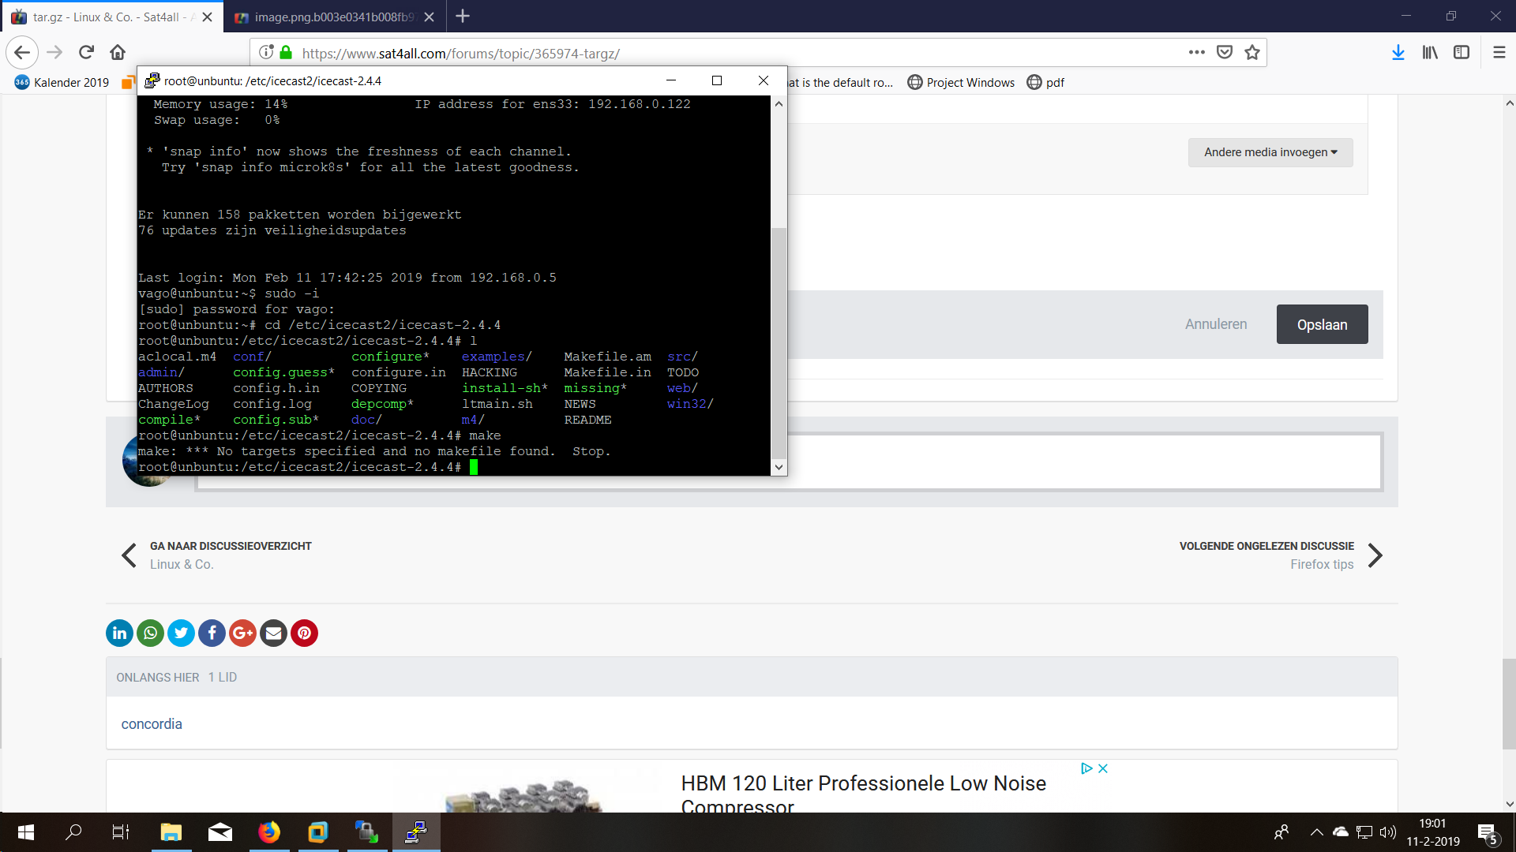
Task: Open the Firefox hamburger menu
Action: (1499, 53)
